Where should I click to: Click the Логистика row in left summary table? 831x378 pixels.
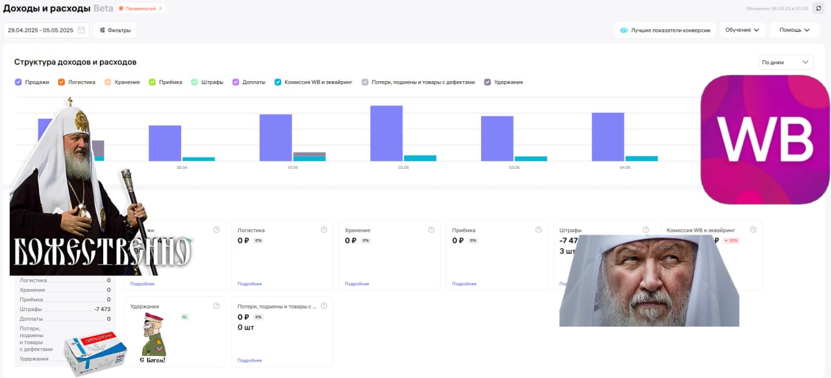pos(65,280)
